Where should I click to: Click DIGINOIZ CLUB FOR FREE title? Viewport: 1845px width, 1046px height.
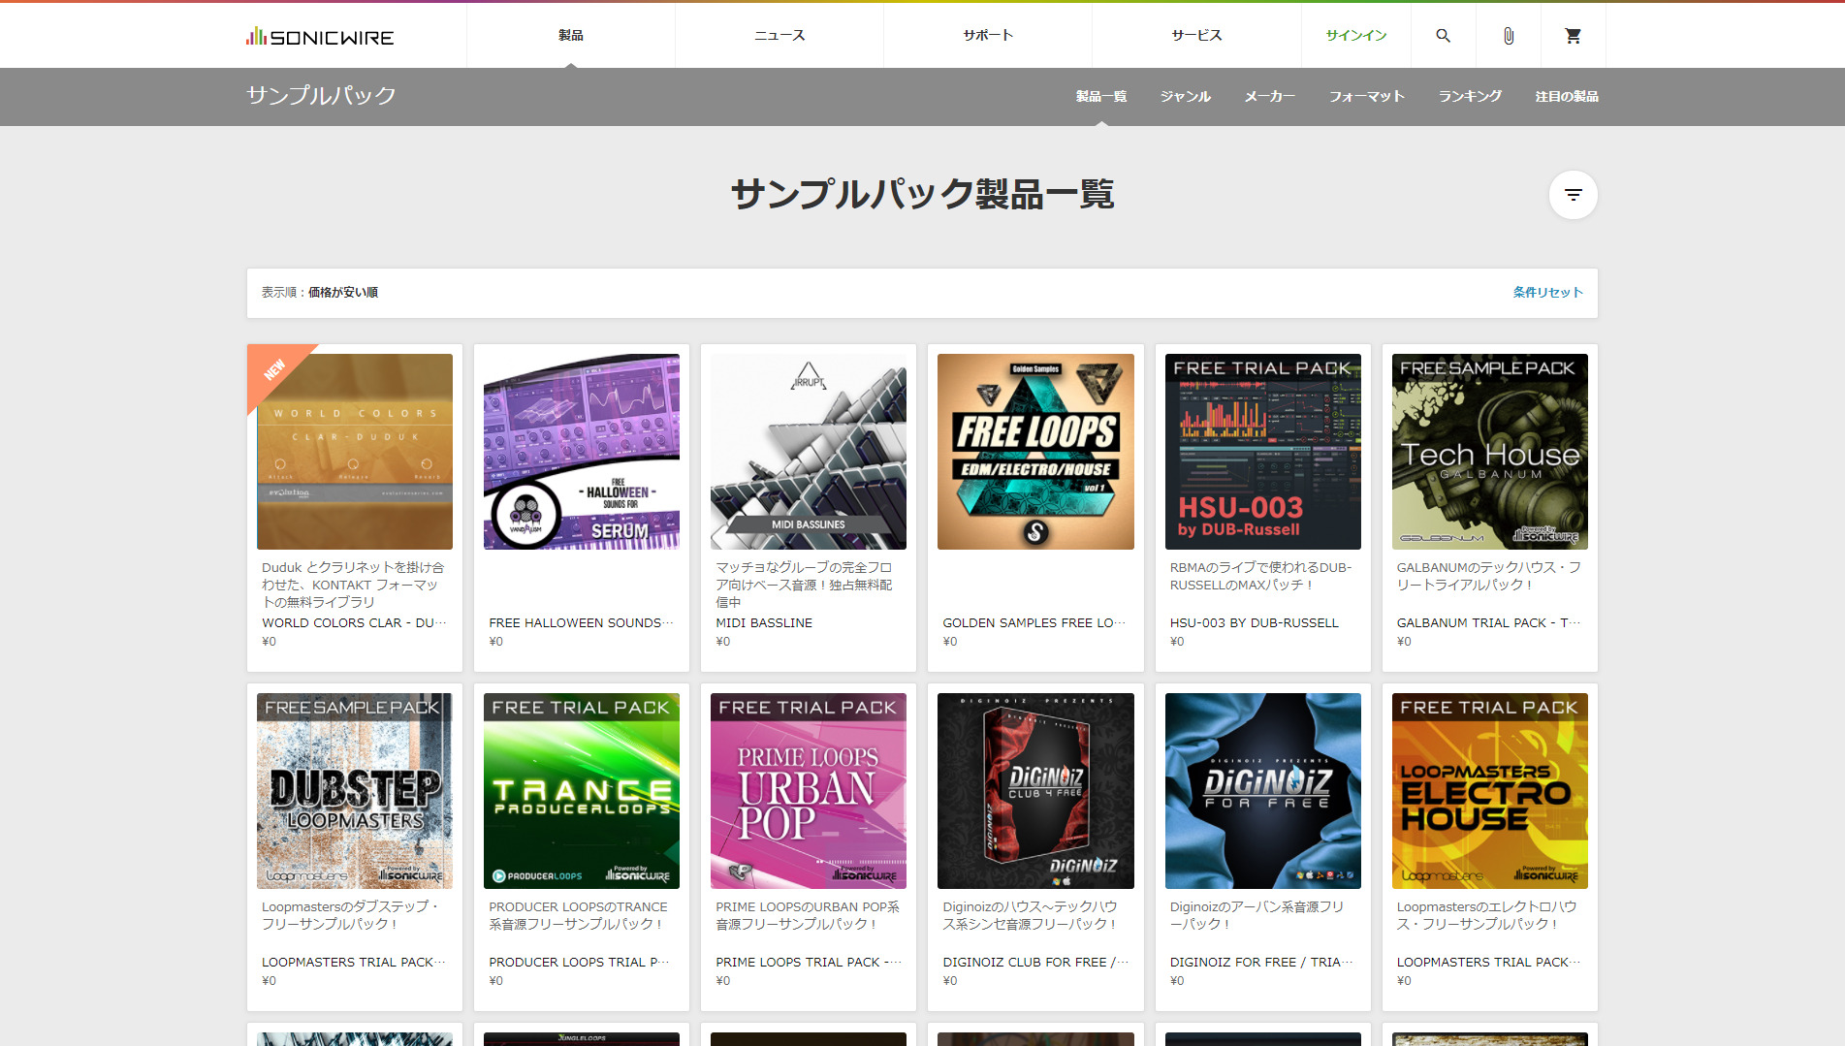(x=1035, y=963)
